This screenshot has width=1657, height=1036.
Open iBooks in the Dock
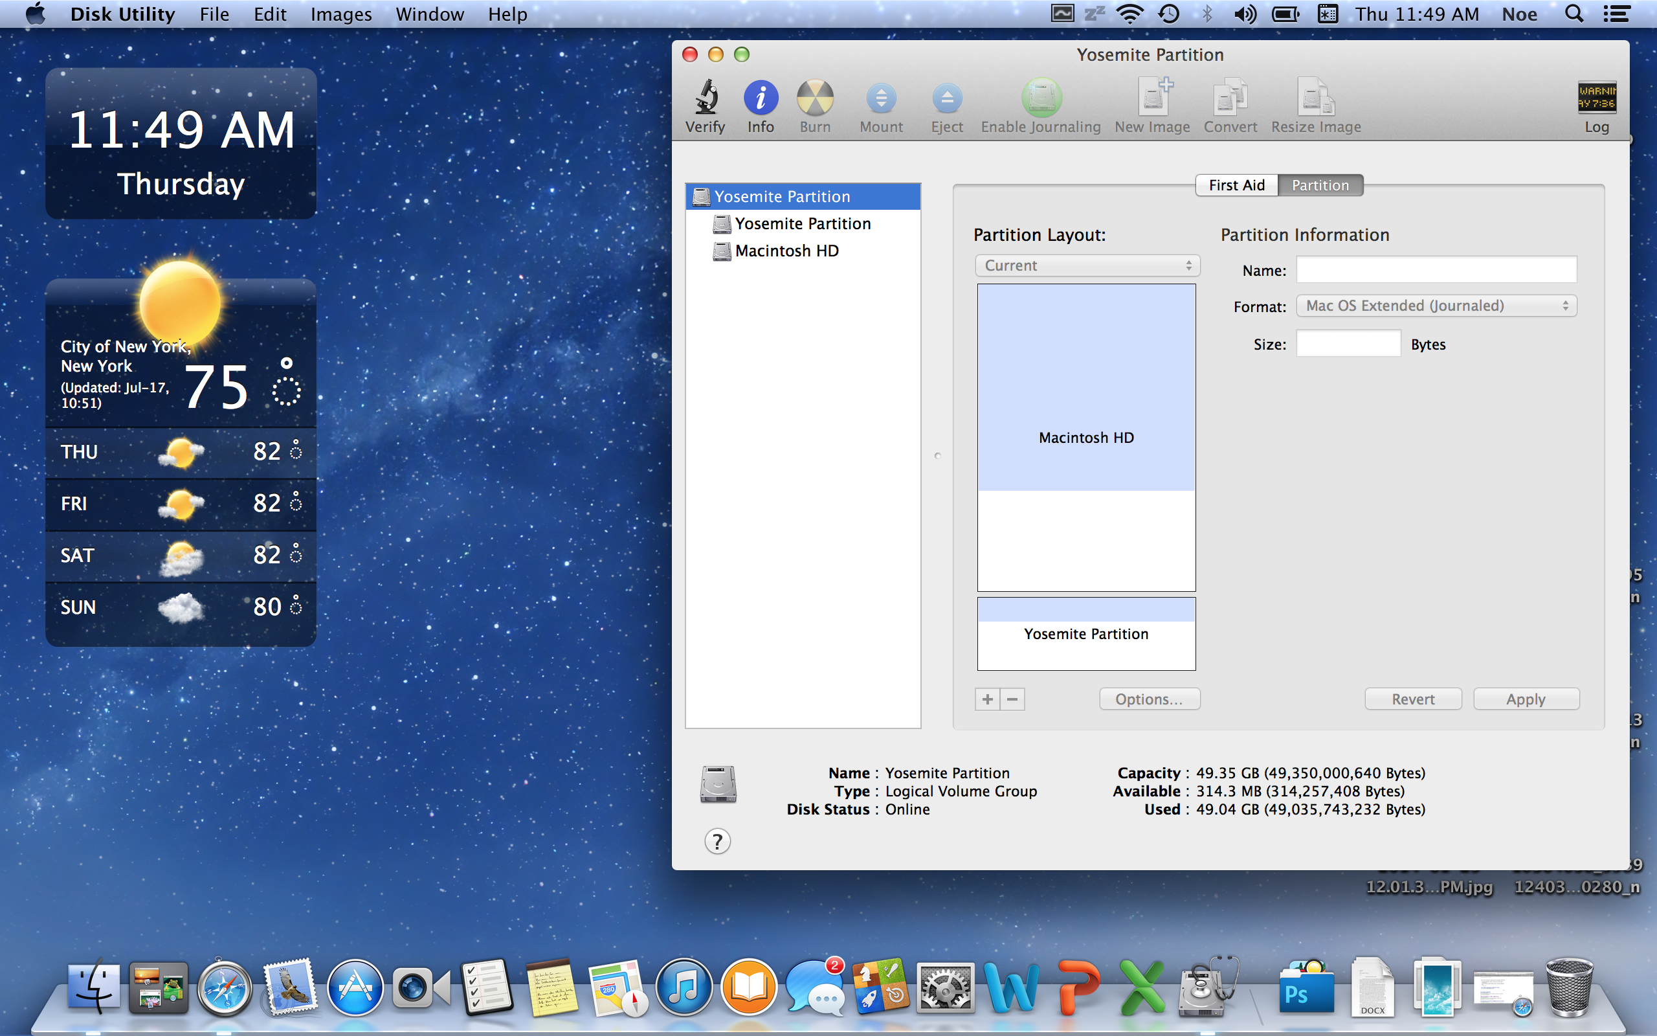(x=749, y=987)
